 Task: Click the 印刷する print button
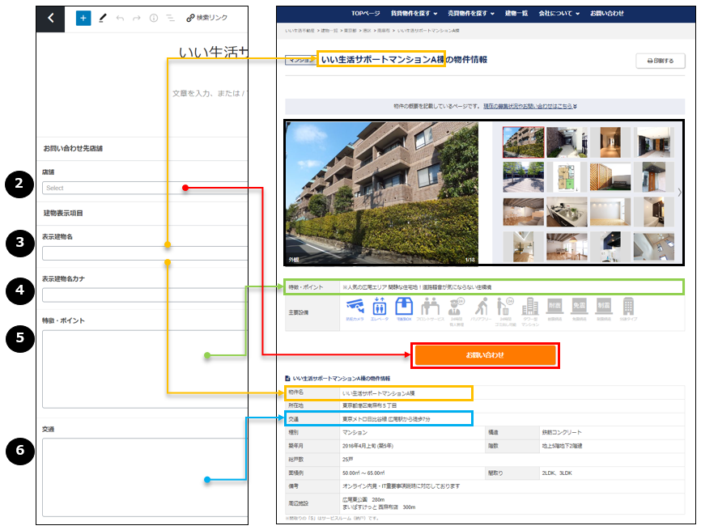pyautogui.click(x=661, y=61)
